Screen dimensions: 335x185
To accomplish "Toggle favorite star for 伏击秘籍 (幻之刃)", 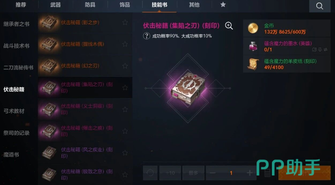I will click(125, 66).
